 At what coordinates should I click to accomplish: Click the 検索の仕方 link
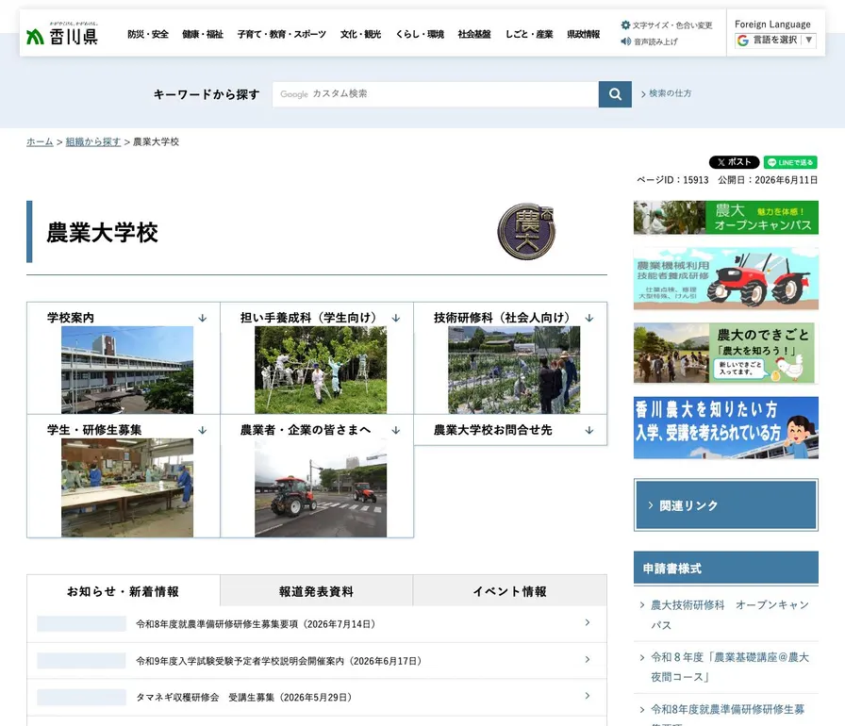click(x=670, y=93)
